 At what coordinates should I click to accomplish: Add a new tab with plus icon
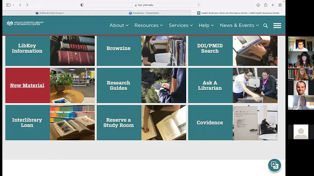[273, 5]
